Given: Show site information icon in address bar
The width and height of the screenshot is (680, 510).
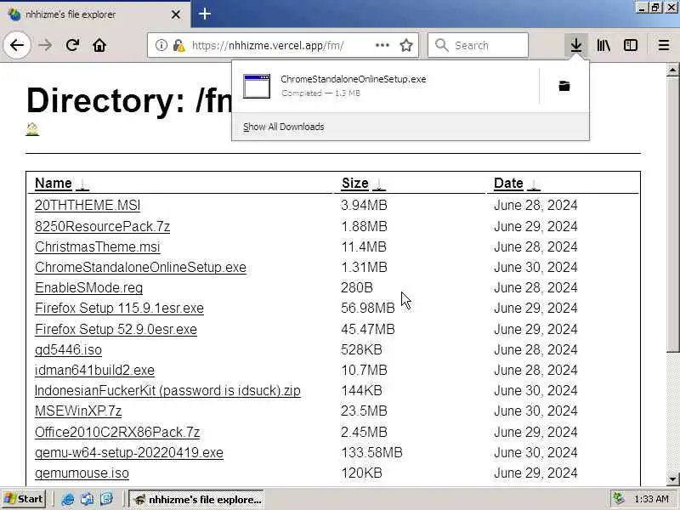Looking at the screenshot, I should click(x=161, y=45).
